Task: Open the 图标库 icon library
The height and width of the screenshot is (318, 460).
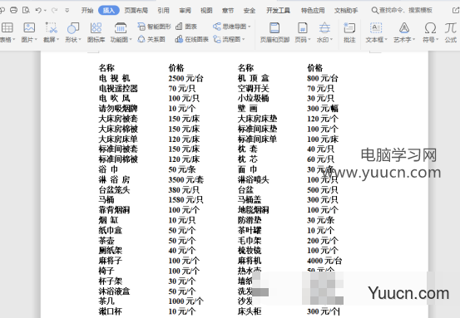Action: pyautogui.click(x=96, y=32)
